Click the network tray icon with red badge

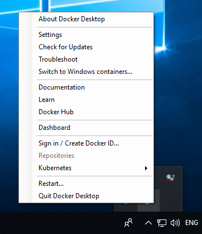[x=171, y=177]
